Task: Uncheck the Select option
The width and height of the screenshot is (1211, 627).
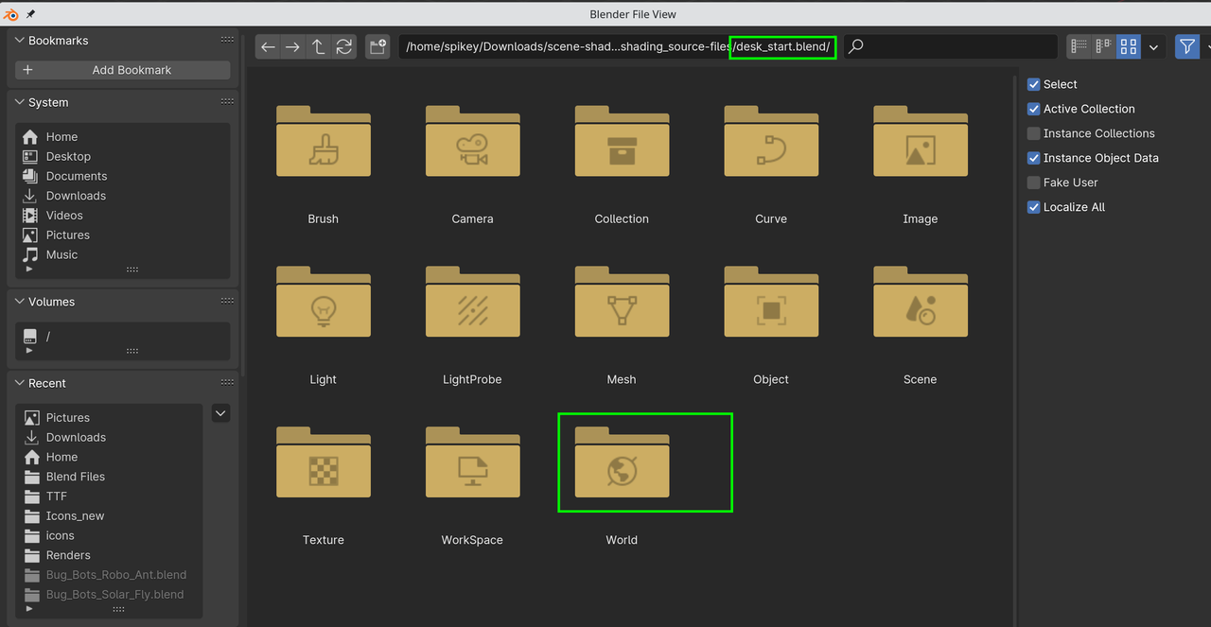Action: (x=1034, y=84)
